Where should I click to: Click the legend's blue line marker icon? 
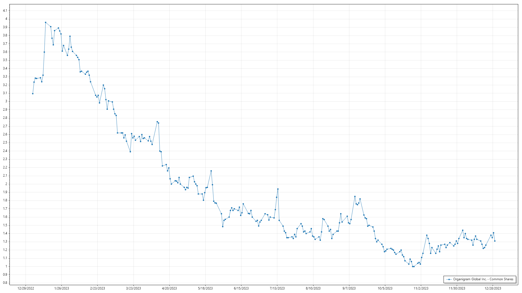click(x=449, y=279)
